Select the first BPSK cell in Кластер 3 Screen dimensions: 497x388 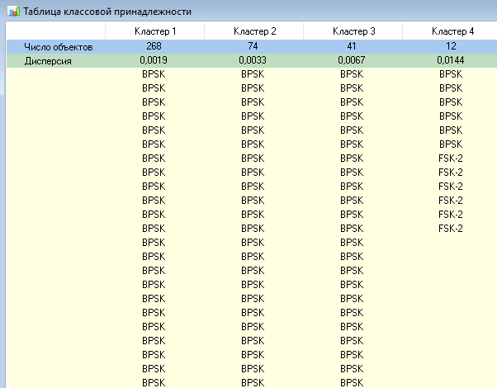tap(352, 74)
